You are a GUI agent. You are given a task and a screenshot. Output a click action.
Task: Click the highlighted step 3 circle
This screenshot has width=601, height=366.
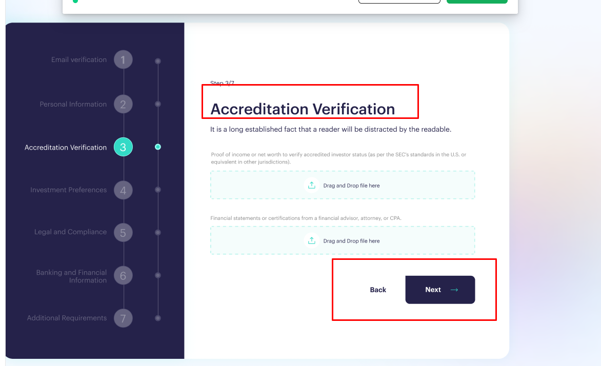click(123, 147)
